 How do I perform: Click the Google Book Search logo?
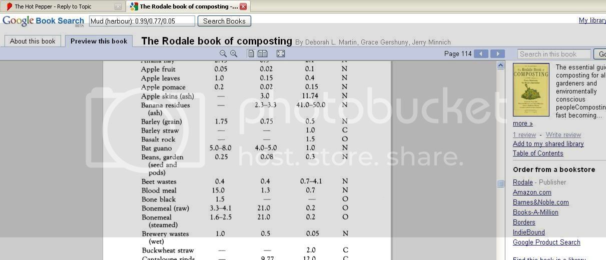click(x=44, y=21)
